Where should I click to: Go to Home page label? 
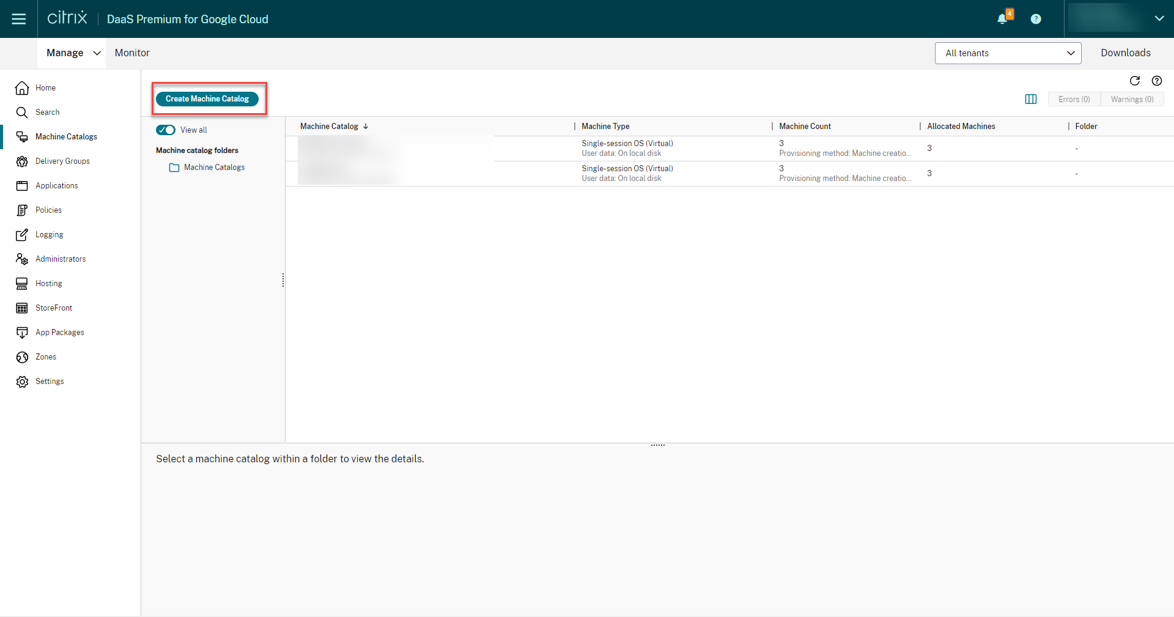45,88
